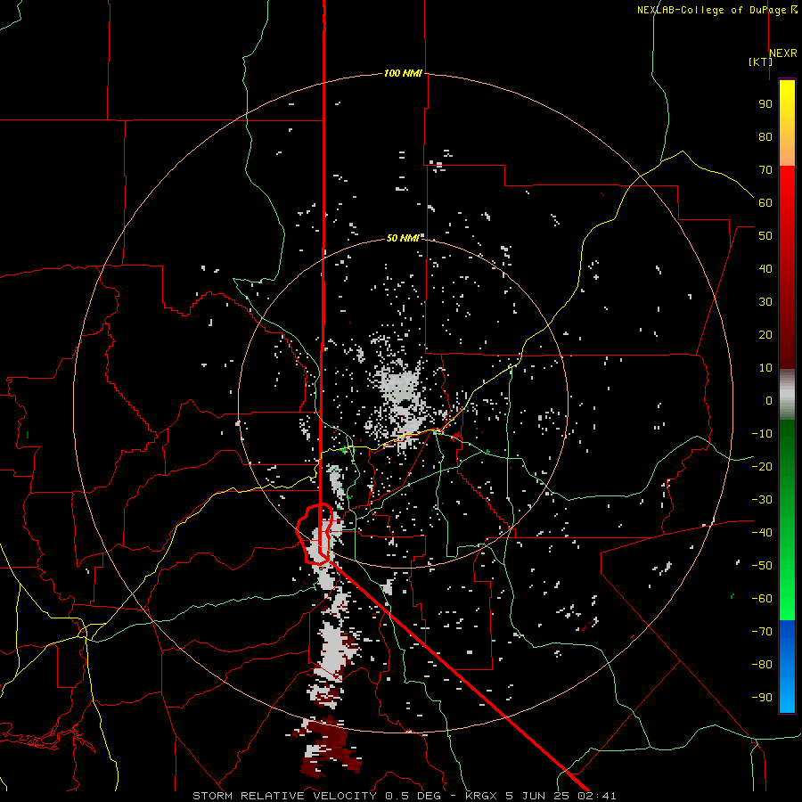Click the 90 value on the velocity scale
The image size is (802, 802).
pyautogui.click(x=765, y=104)
